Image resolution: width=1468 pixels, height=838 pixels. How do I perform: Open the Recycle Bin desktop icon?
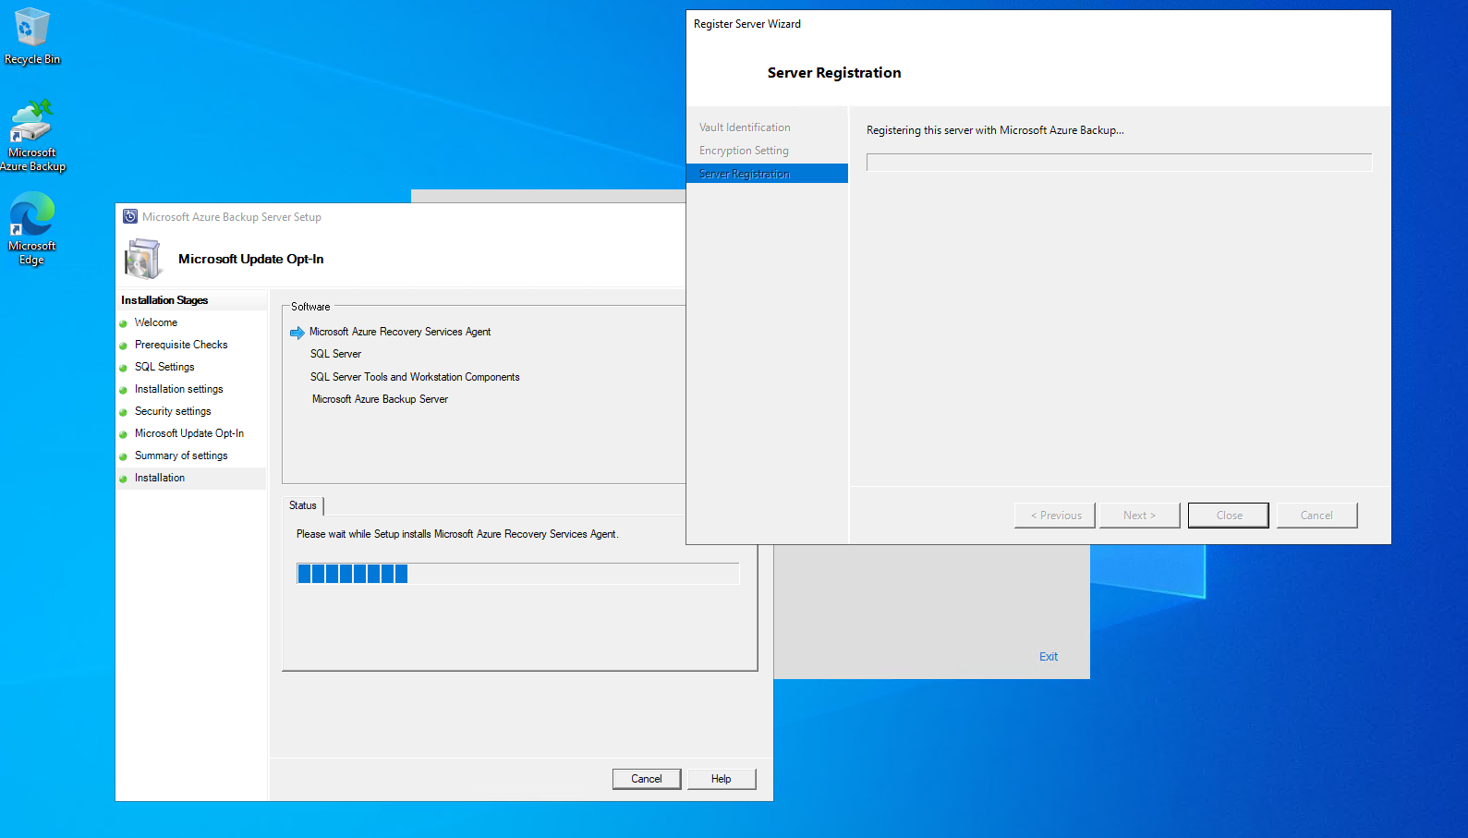point(32,37)
